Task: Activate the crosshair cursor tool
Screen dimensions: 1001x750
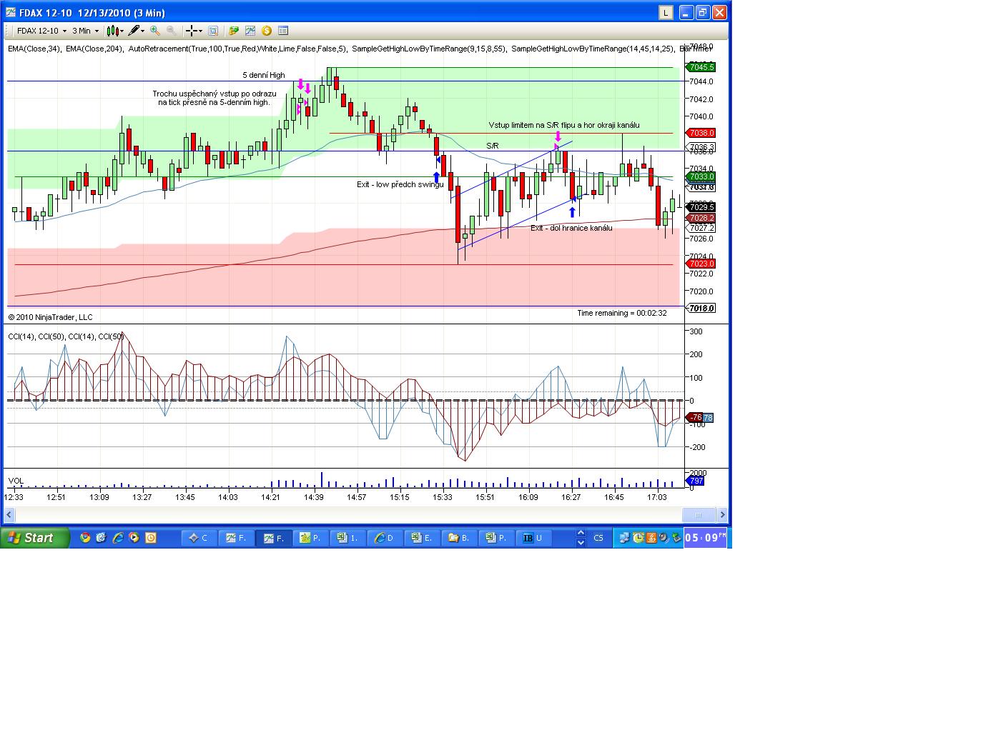Action: (x=191, y=31)
